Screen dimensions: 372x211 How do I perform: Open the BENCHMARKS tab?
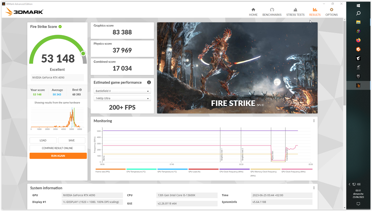tap(272, 12)
